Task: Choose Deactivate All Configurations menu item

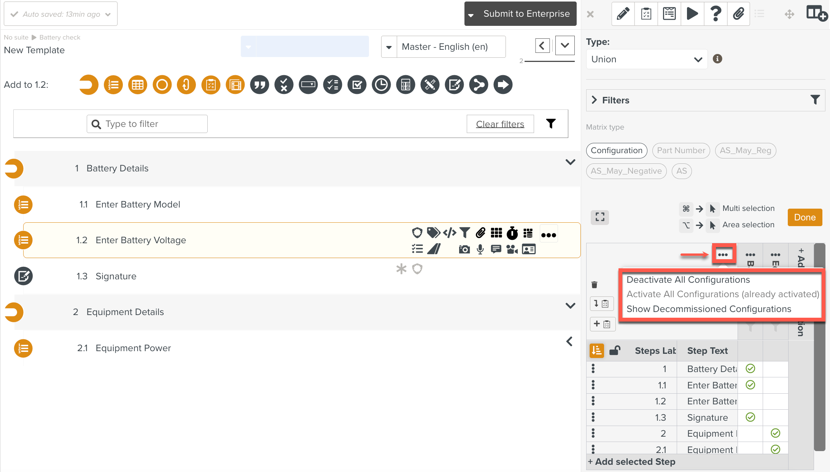Action: point(688,280)
